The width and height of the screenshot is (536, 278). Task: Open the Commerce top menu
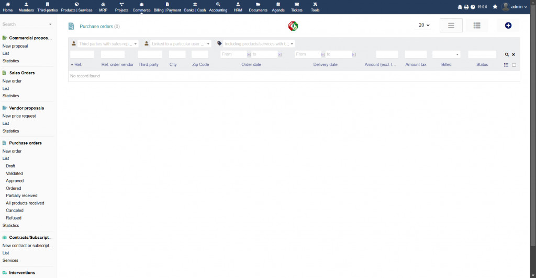click(141, 7)
